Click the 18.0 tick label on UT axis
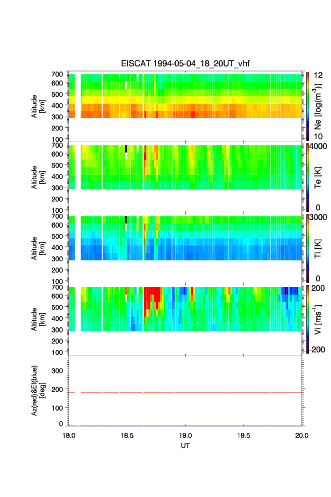 (x=69, y=435)
